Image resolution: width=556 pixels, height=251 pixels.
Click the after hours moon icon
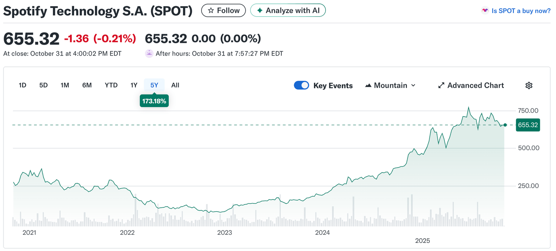[x=149, y=54]
